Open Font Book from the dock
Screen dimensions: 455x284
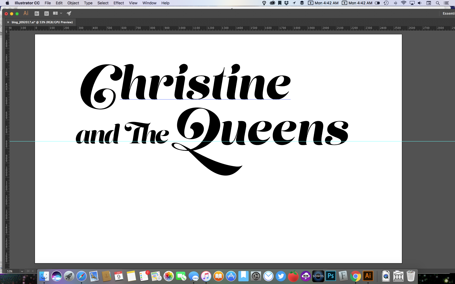pyautogui.click(x=343, y=276)
